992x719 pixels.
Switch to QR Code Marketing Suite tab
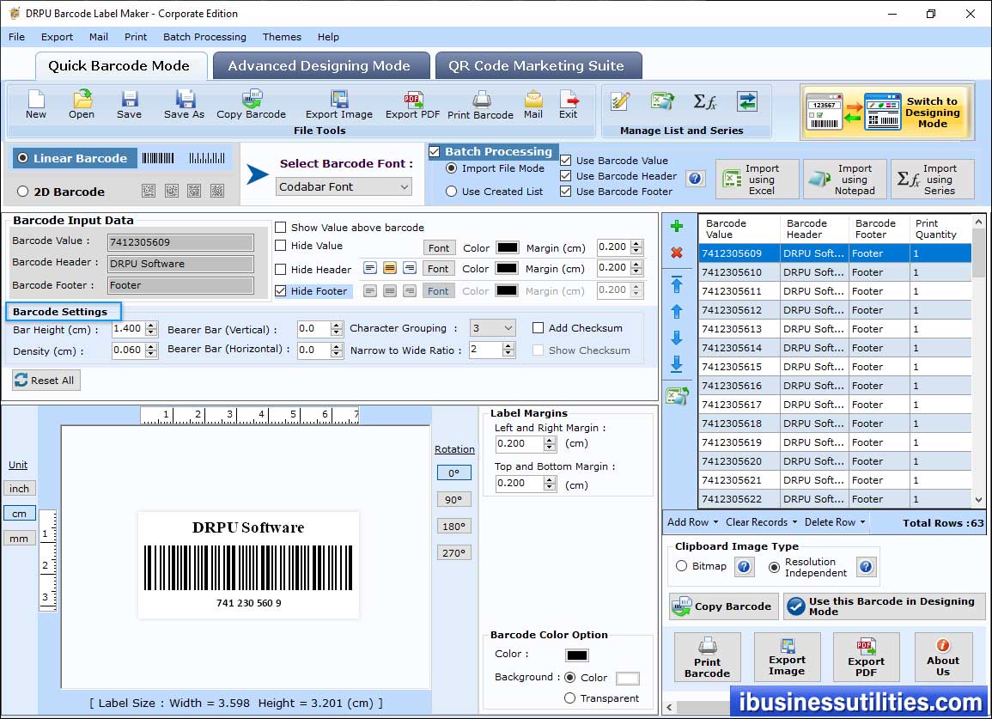click(539, 66)
